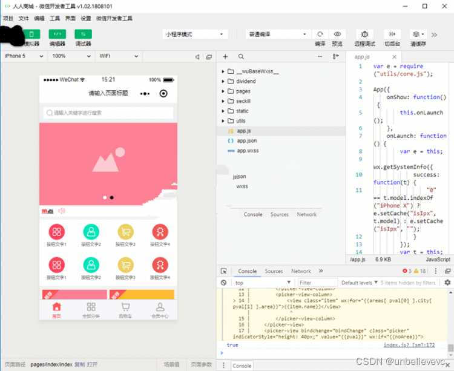
Task: Select app.json in file tree
Action: 281,140
